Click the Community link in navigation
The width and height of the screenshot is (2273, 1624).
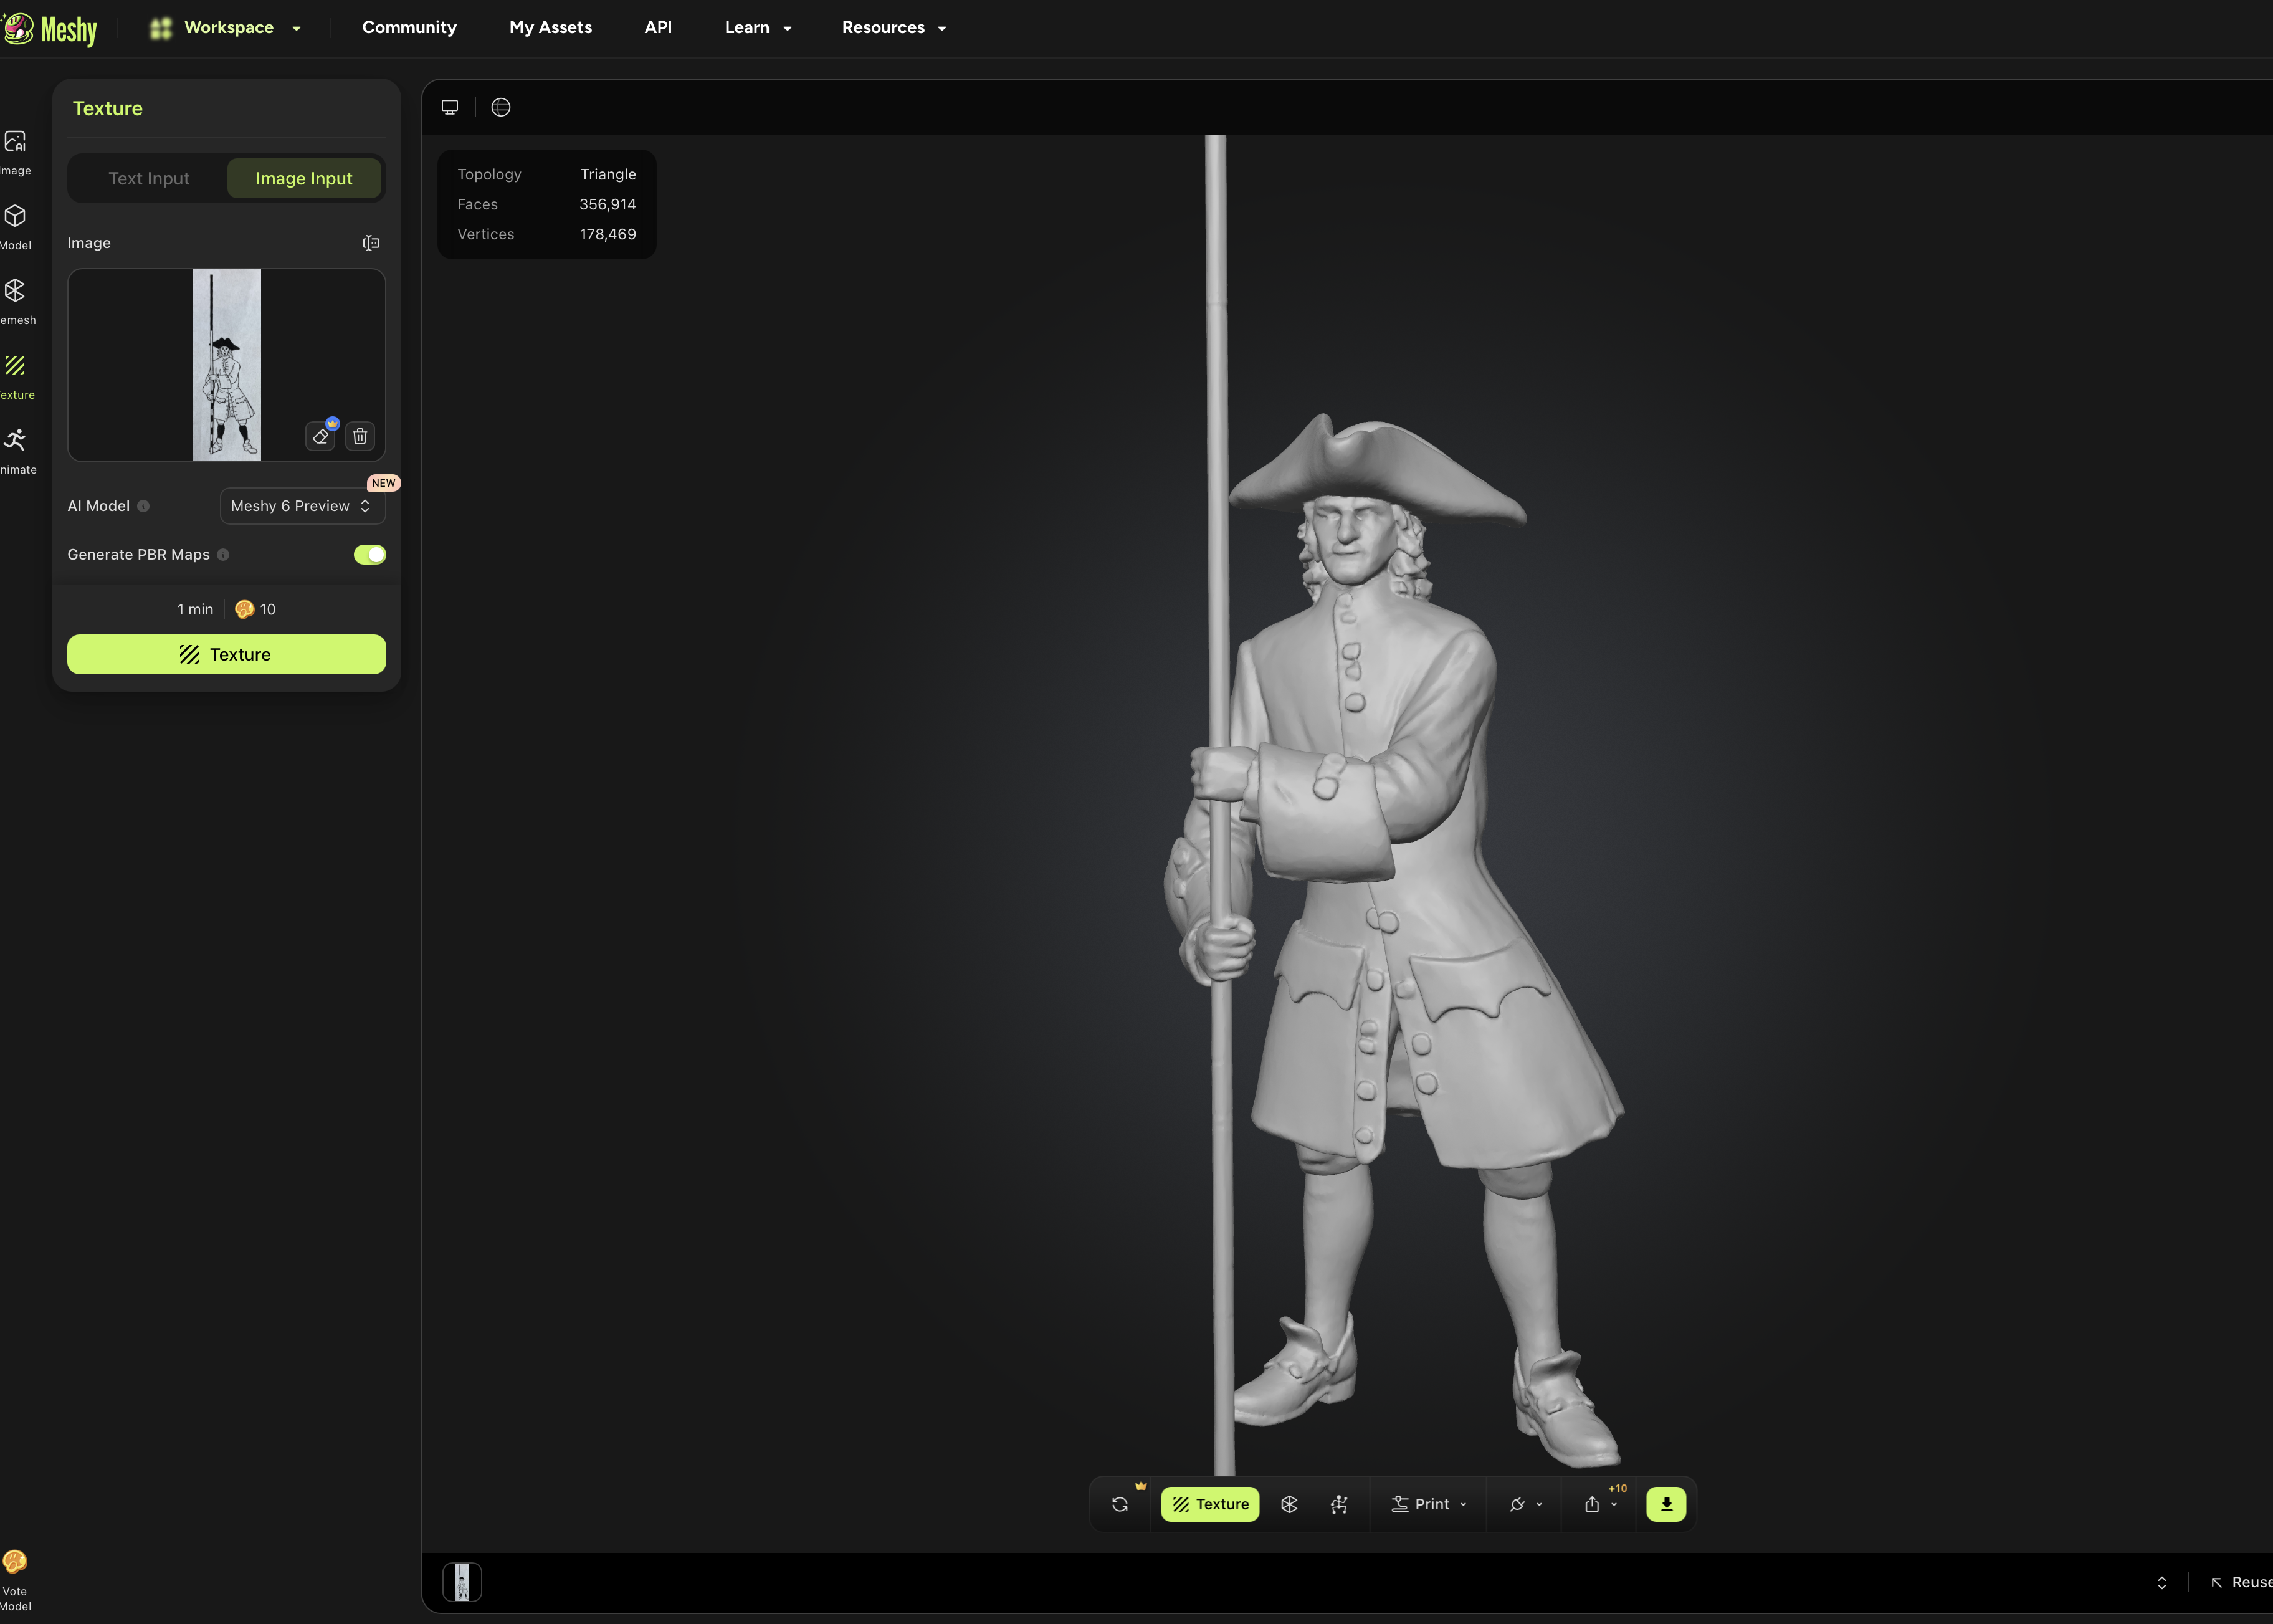pyautogui.click(x=409, y=28)
